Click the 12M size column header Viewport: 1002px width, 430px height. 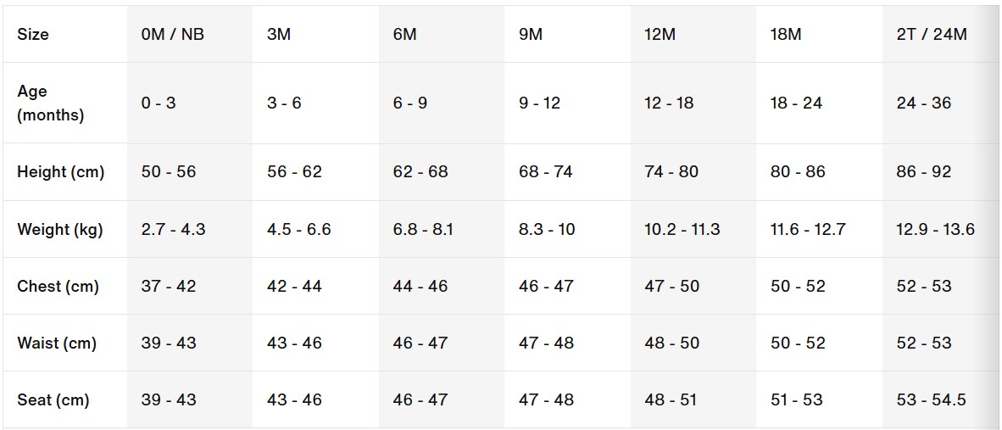(660, 35)
